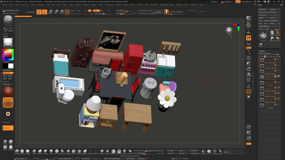This screenshot has height=160, width=285.
Task: Adjust the Visible Count slider
Action: click(269, 54)
